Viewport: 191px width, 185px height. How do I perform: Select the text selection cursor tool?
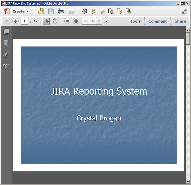point(46,21)
